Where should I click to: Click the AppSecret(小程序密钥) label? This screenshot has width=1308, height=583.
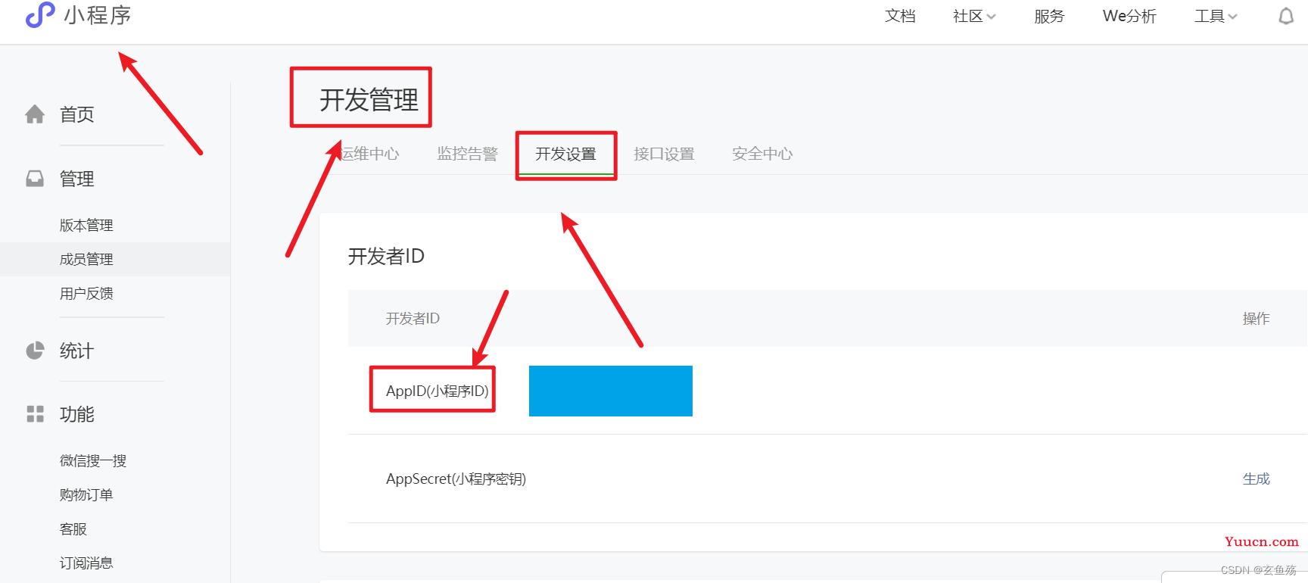coord(456,479)
